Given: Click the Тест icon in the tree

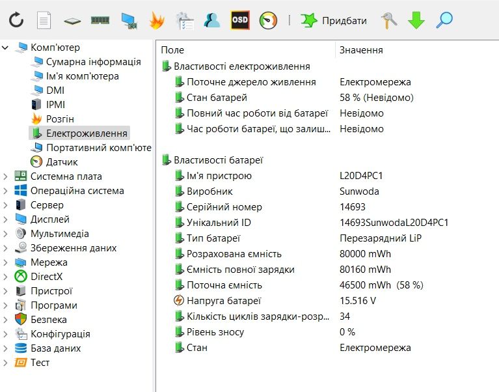Looking at the screenshot, I should (21, 363).
